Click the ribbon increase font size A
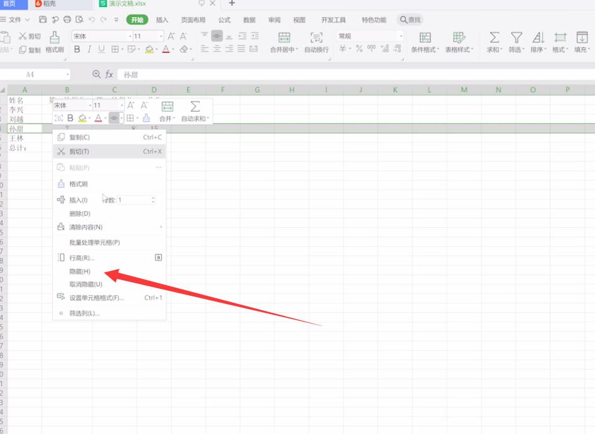Image resolution: width=595 pixels, height=434 pixels. tap(171, 36)
